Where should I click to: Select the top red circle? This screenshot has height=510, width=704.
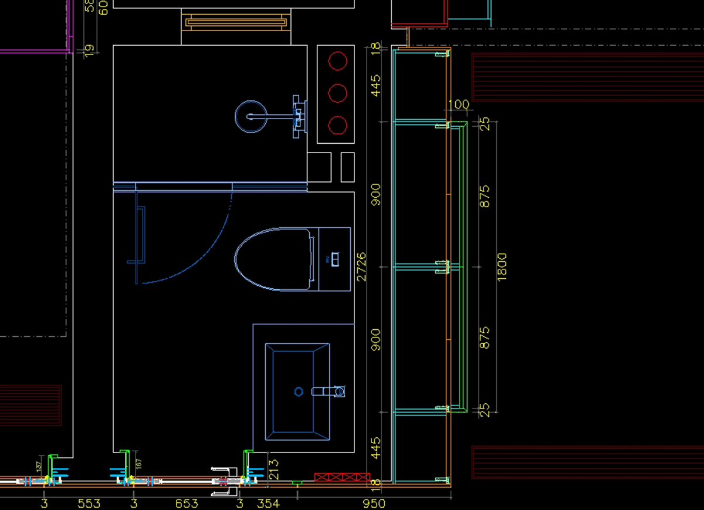click(x=338, y=62)
